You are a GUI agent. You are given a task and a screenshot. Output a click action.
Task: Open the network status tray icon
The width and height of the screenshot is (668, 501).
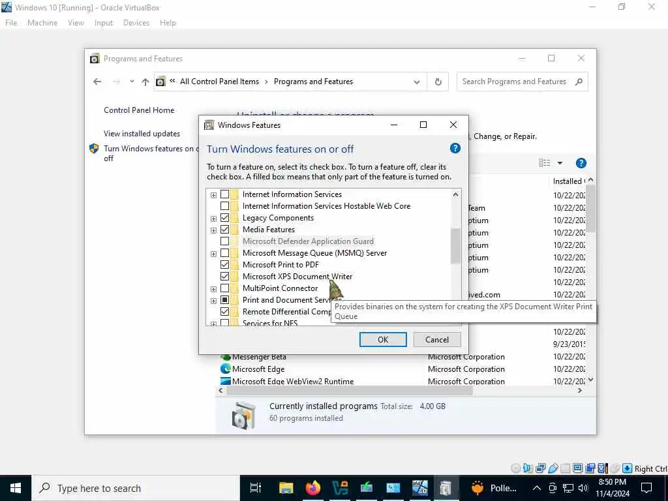tap(568, 488)
